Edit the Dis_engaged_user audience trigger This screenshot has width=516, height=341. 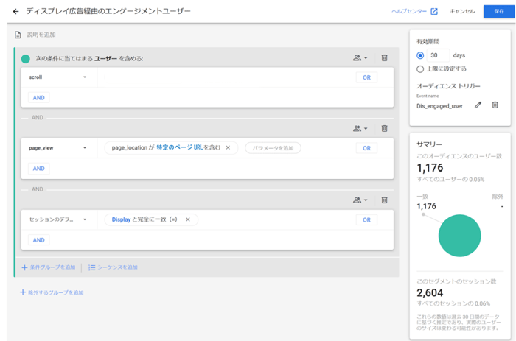478,105
